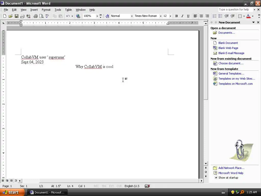The image size is (261, 196).
Task: Click the EXT status bar indicator
Action: (x=111, y=186)
